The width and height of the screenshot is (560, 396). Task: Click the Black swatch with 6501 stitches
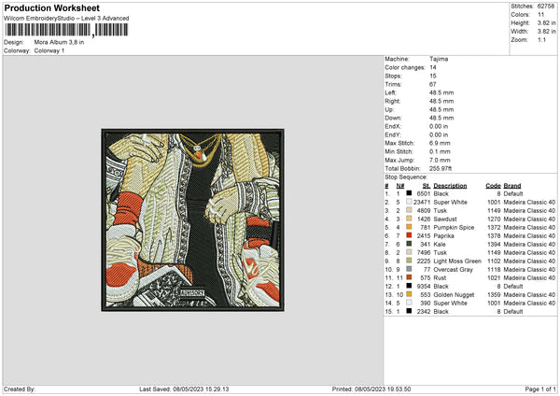coord(409,193)
